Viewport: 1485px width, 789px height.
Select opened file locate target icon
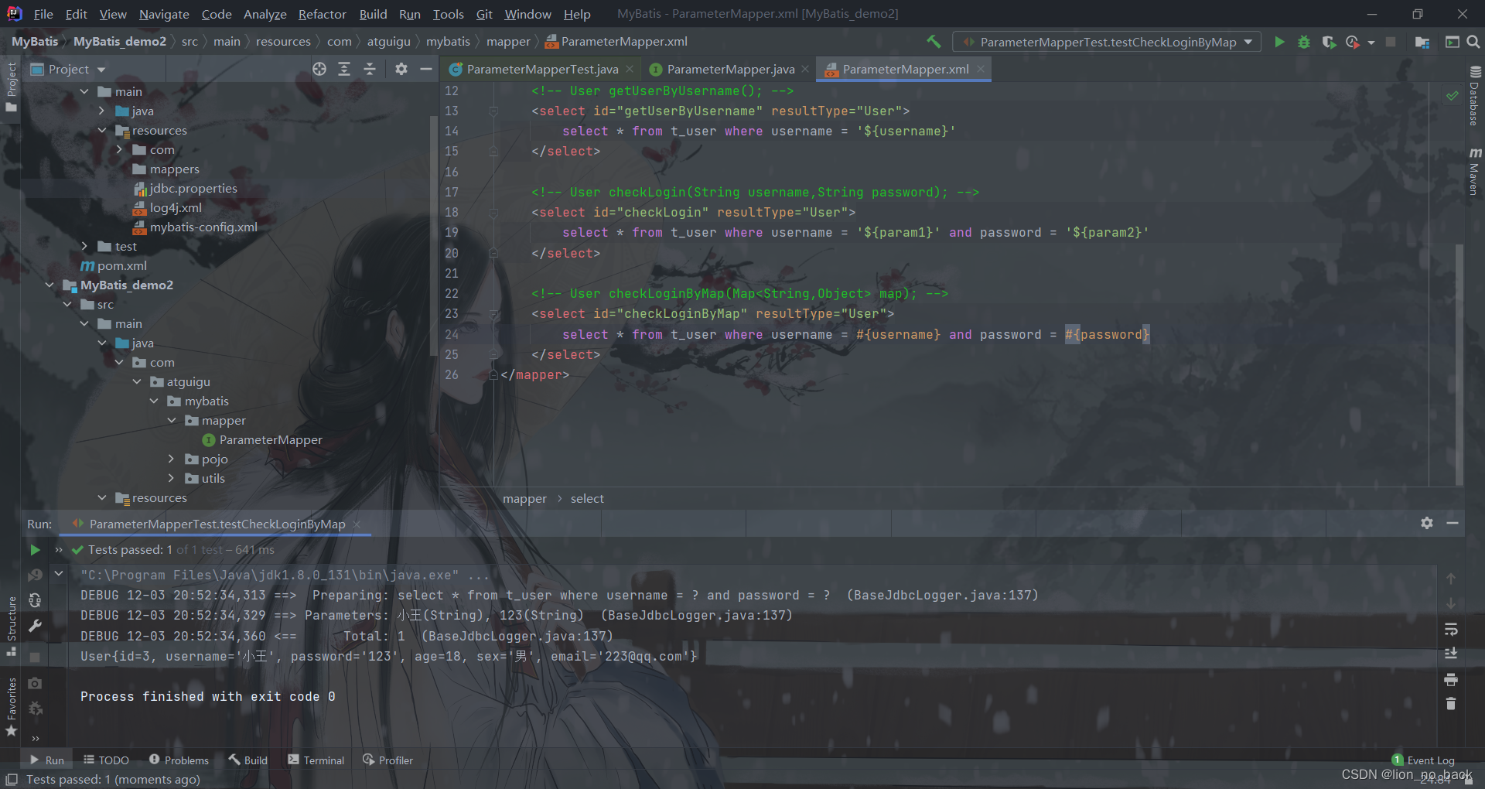click(x=319, y=69)
